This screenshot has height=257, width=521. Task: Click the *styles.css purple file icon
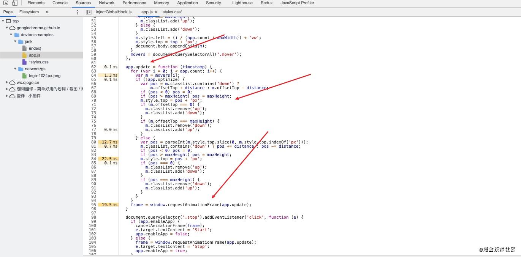point(25,62)
